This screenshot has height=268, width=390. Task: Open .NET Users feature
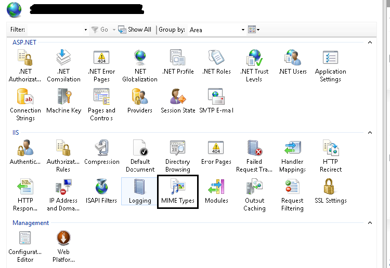pos(292,62)
